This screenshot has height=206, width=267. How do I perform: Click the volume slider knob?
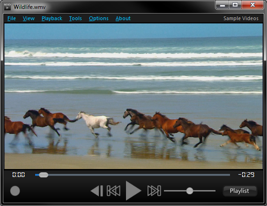click(190, 191)
